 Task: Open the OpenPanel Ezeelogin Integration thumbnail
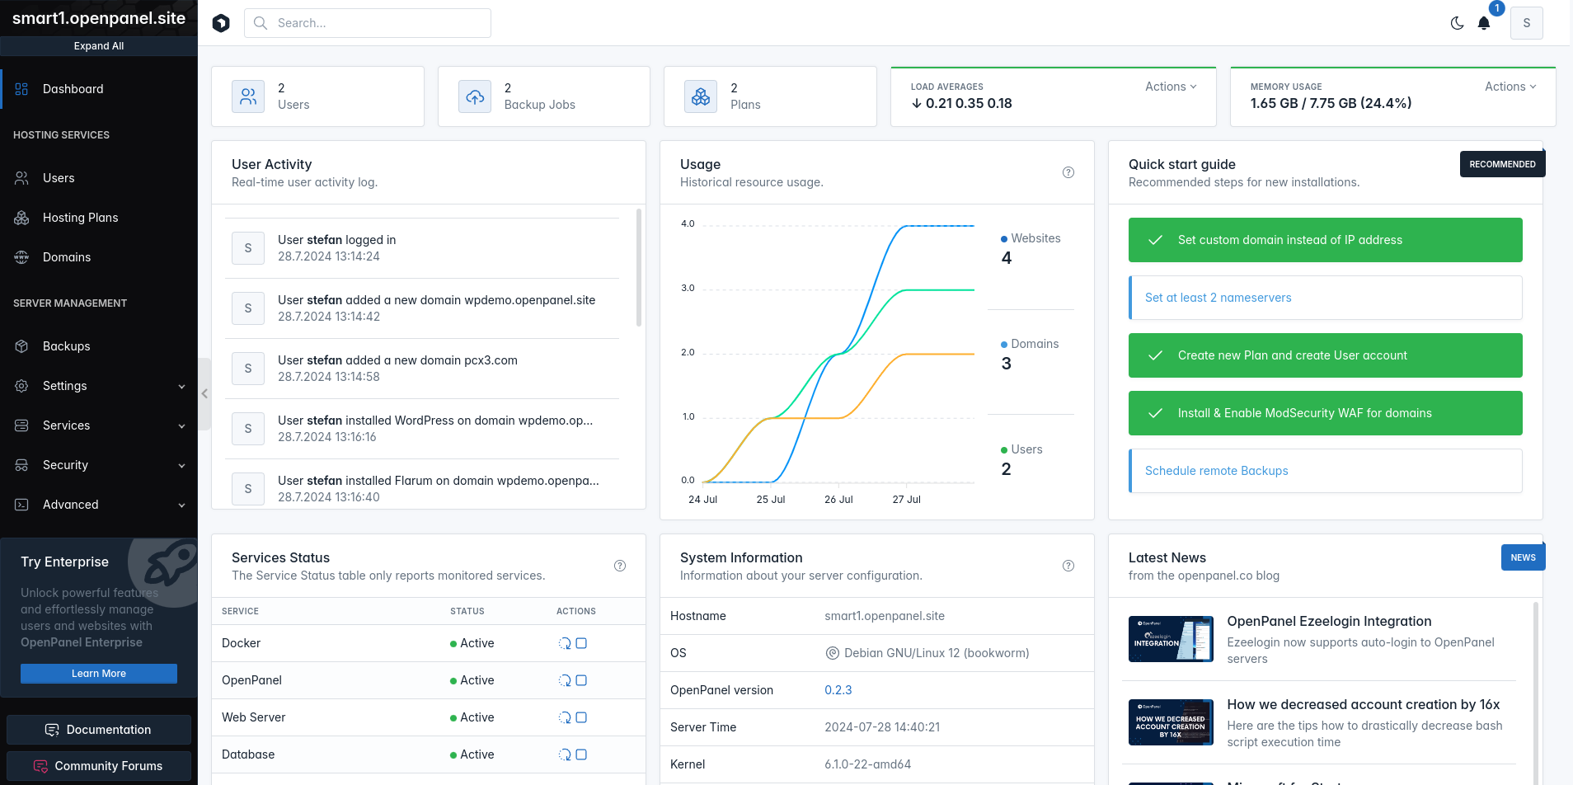[x=1171, y=639]
